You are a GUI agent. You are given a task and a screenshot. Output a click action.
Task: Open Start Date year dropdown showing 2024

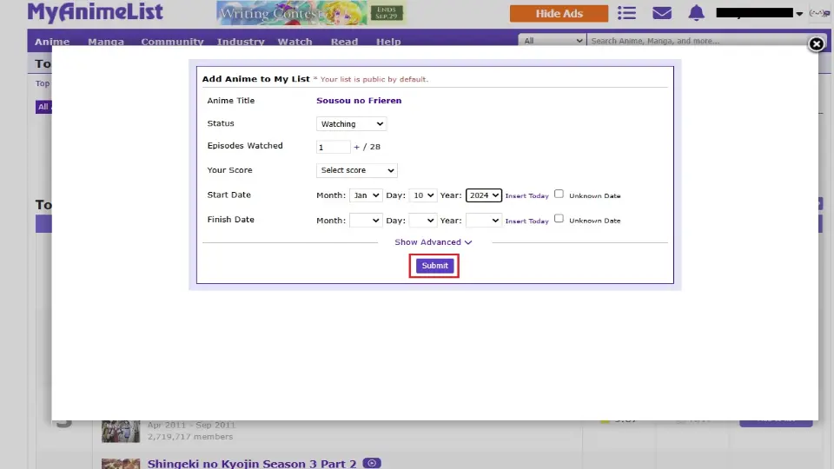tap(484, 195)
